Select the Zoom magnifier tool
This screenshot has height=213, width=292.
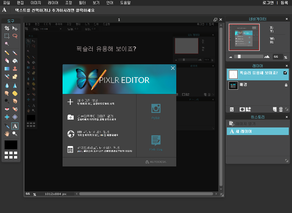click(x=15, y=134)
